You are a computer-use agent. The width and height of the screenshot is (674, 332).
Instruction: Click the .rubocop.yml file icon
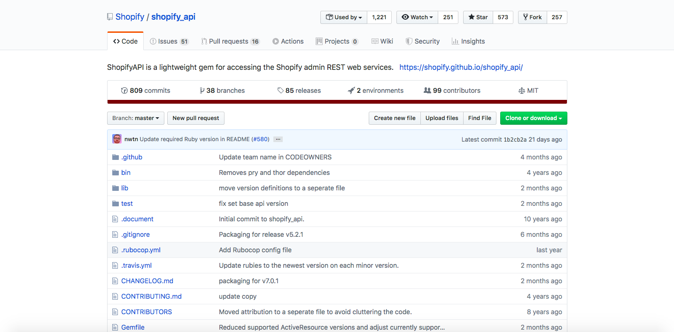click(115, 250)
